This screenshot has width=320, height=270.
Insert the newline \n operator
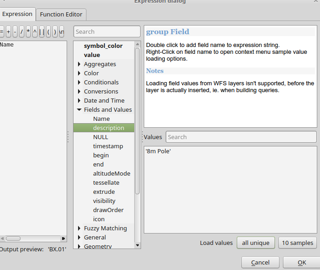point(62,31)
